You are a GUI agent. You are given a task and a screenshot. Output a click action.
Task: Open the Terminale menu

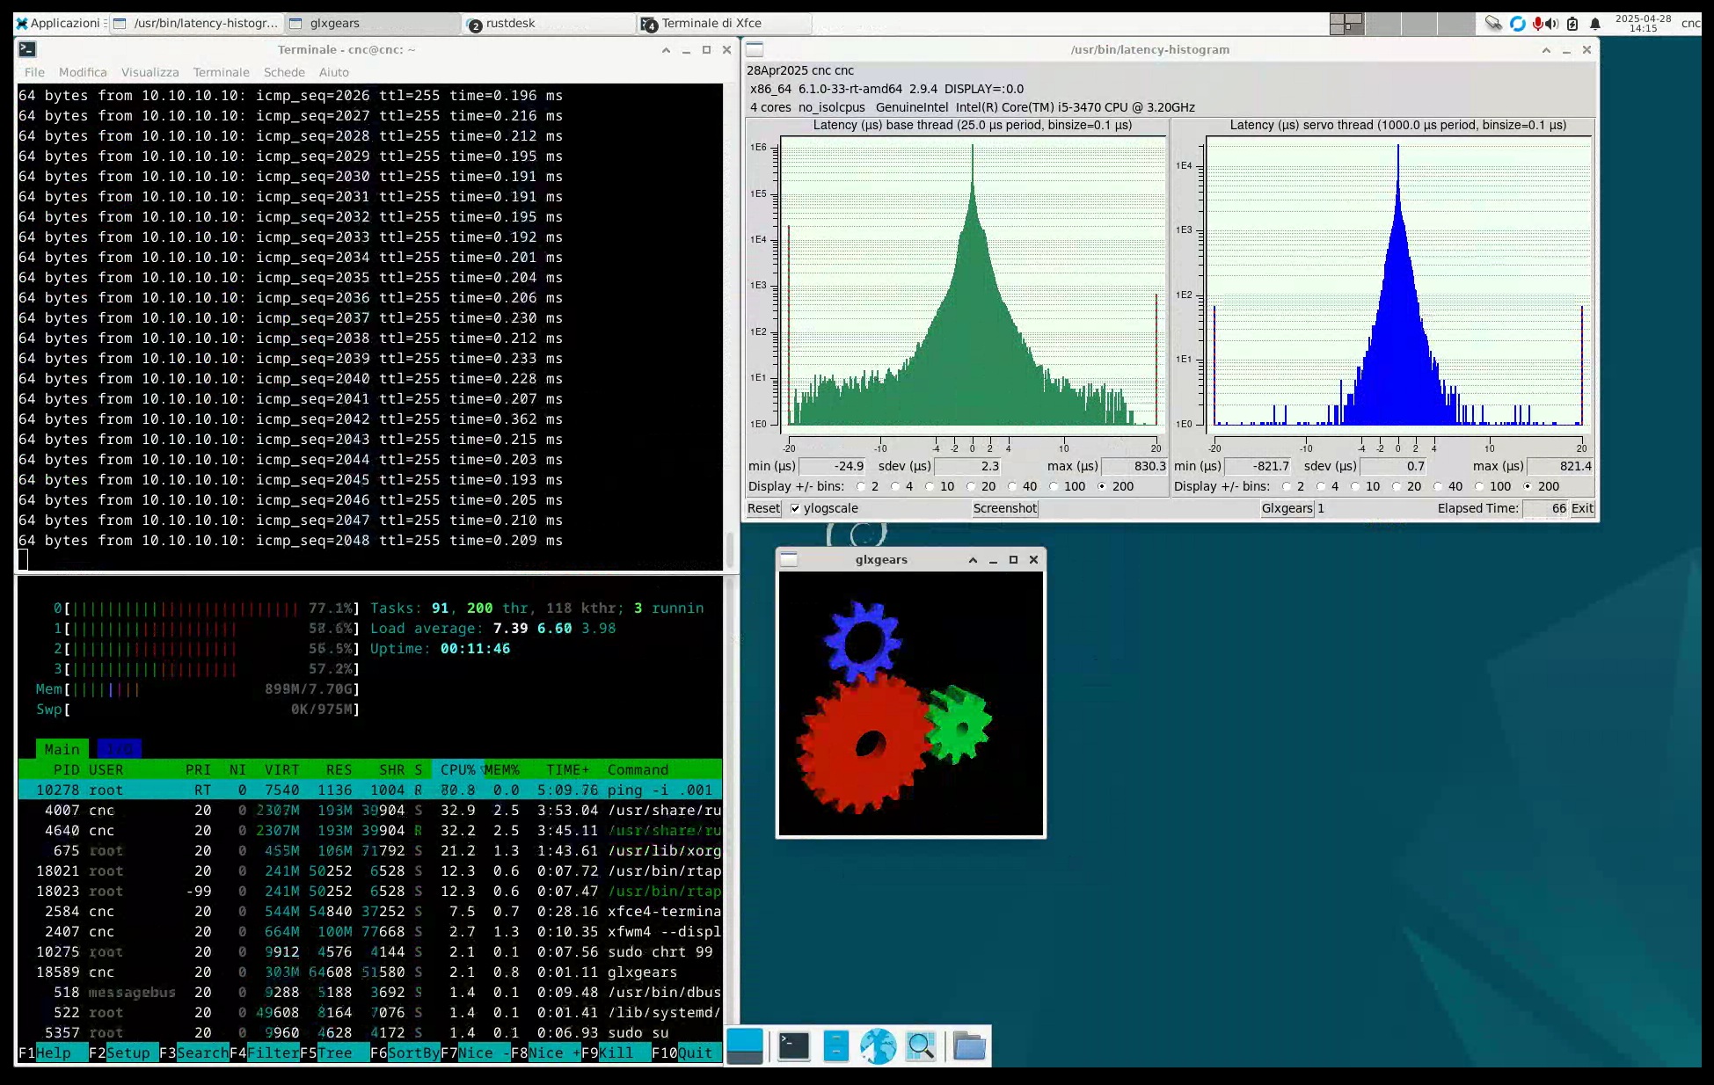(x=222, y=72)
